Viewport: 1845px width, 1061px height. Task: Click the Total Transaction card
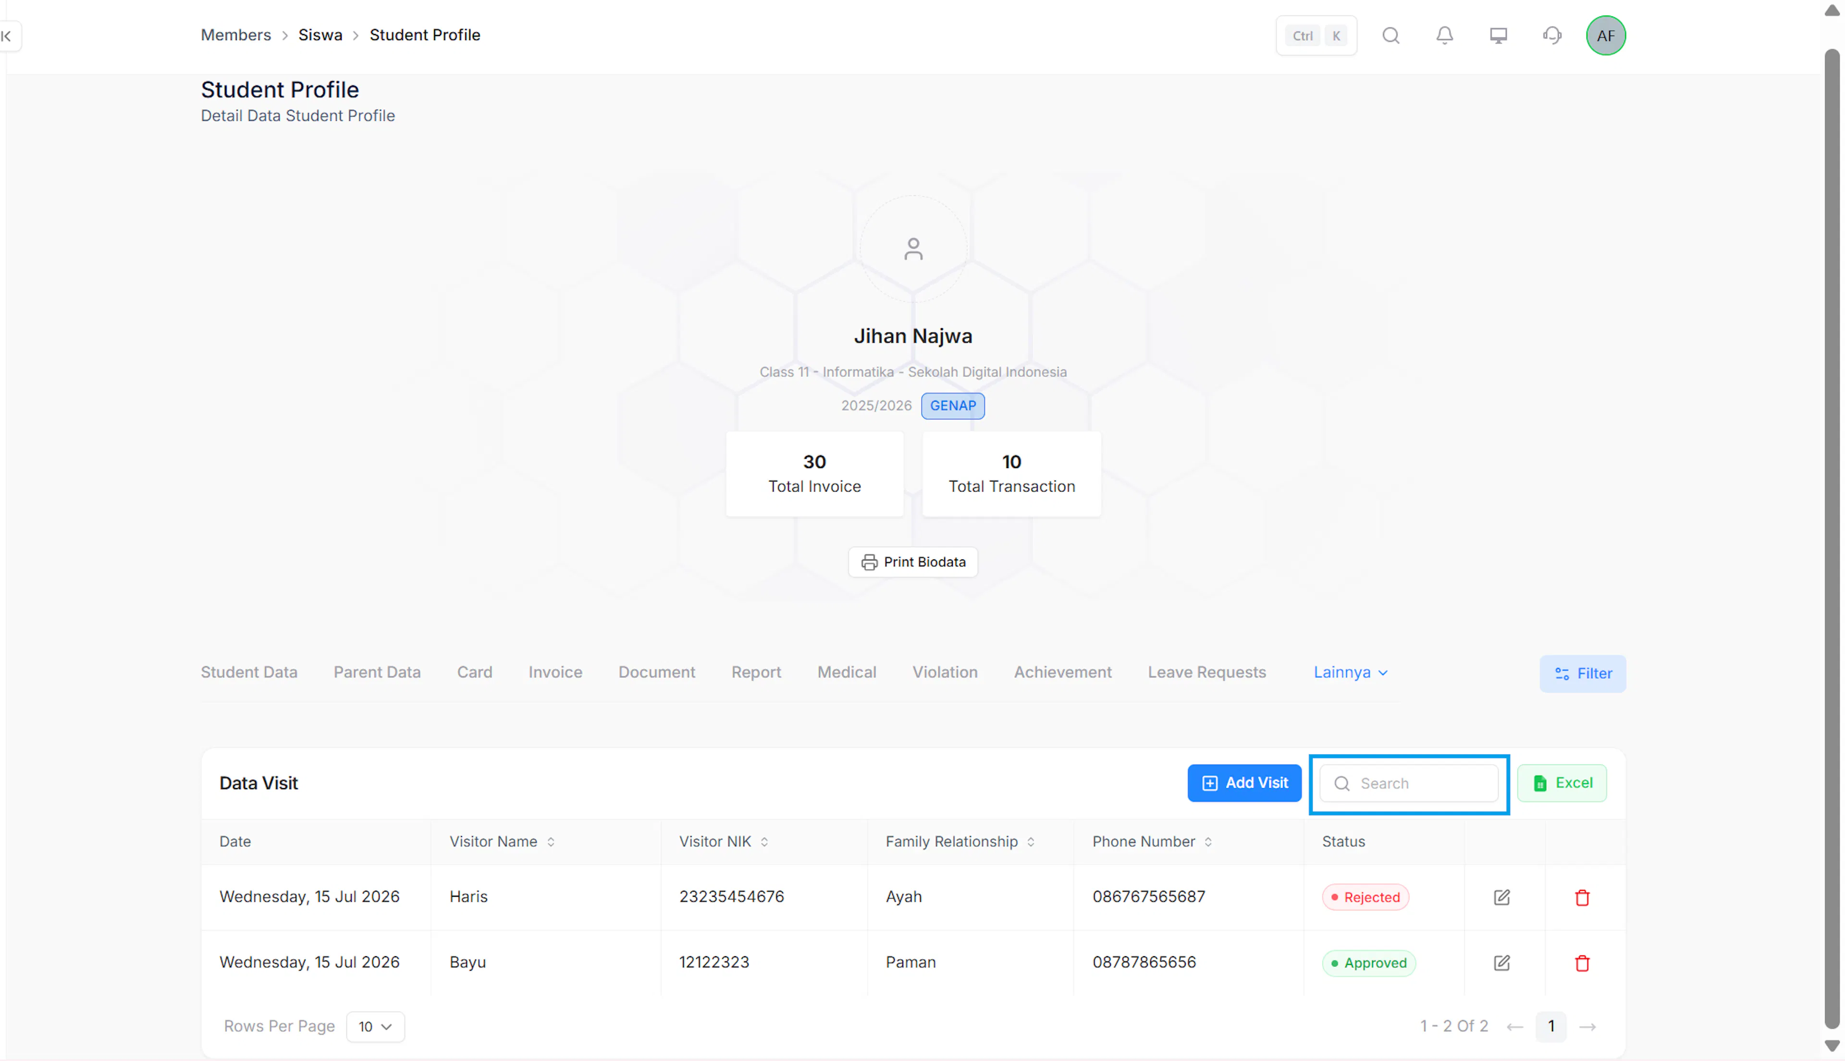pos(1011,474)
